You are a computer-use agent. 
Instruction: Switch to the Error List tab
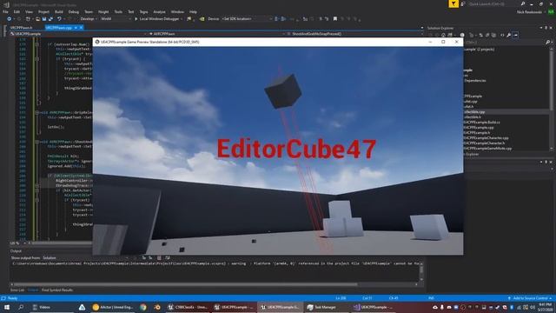coord(17,290)
